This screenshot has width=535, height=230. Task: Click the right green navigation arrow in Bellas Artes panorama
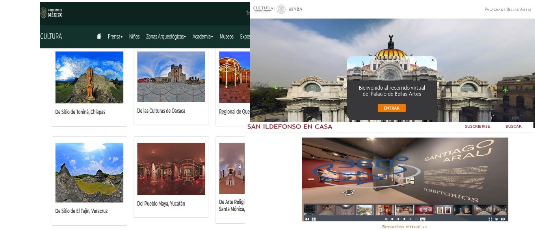point(505,90)
